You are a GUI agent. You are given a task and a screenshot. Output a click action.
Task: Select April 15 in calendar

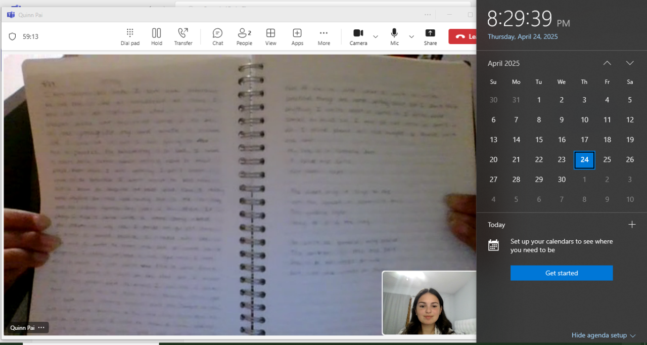click(539, 140)
